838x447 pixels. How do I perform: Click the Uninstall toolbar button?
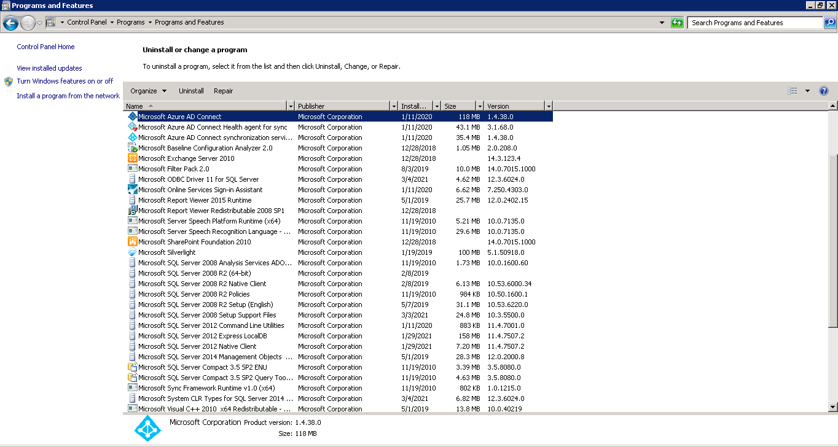point(191,91)
